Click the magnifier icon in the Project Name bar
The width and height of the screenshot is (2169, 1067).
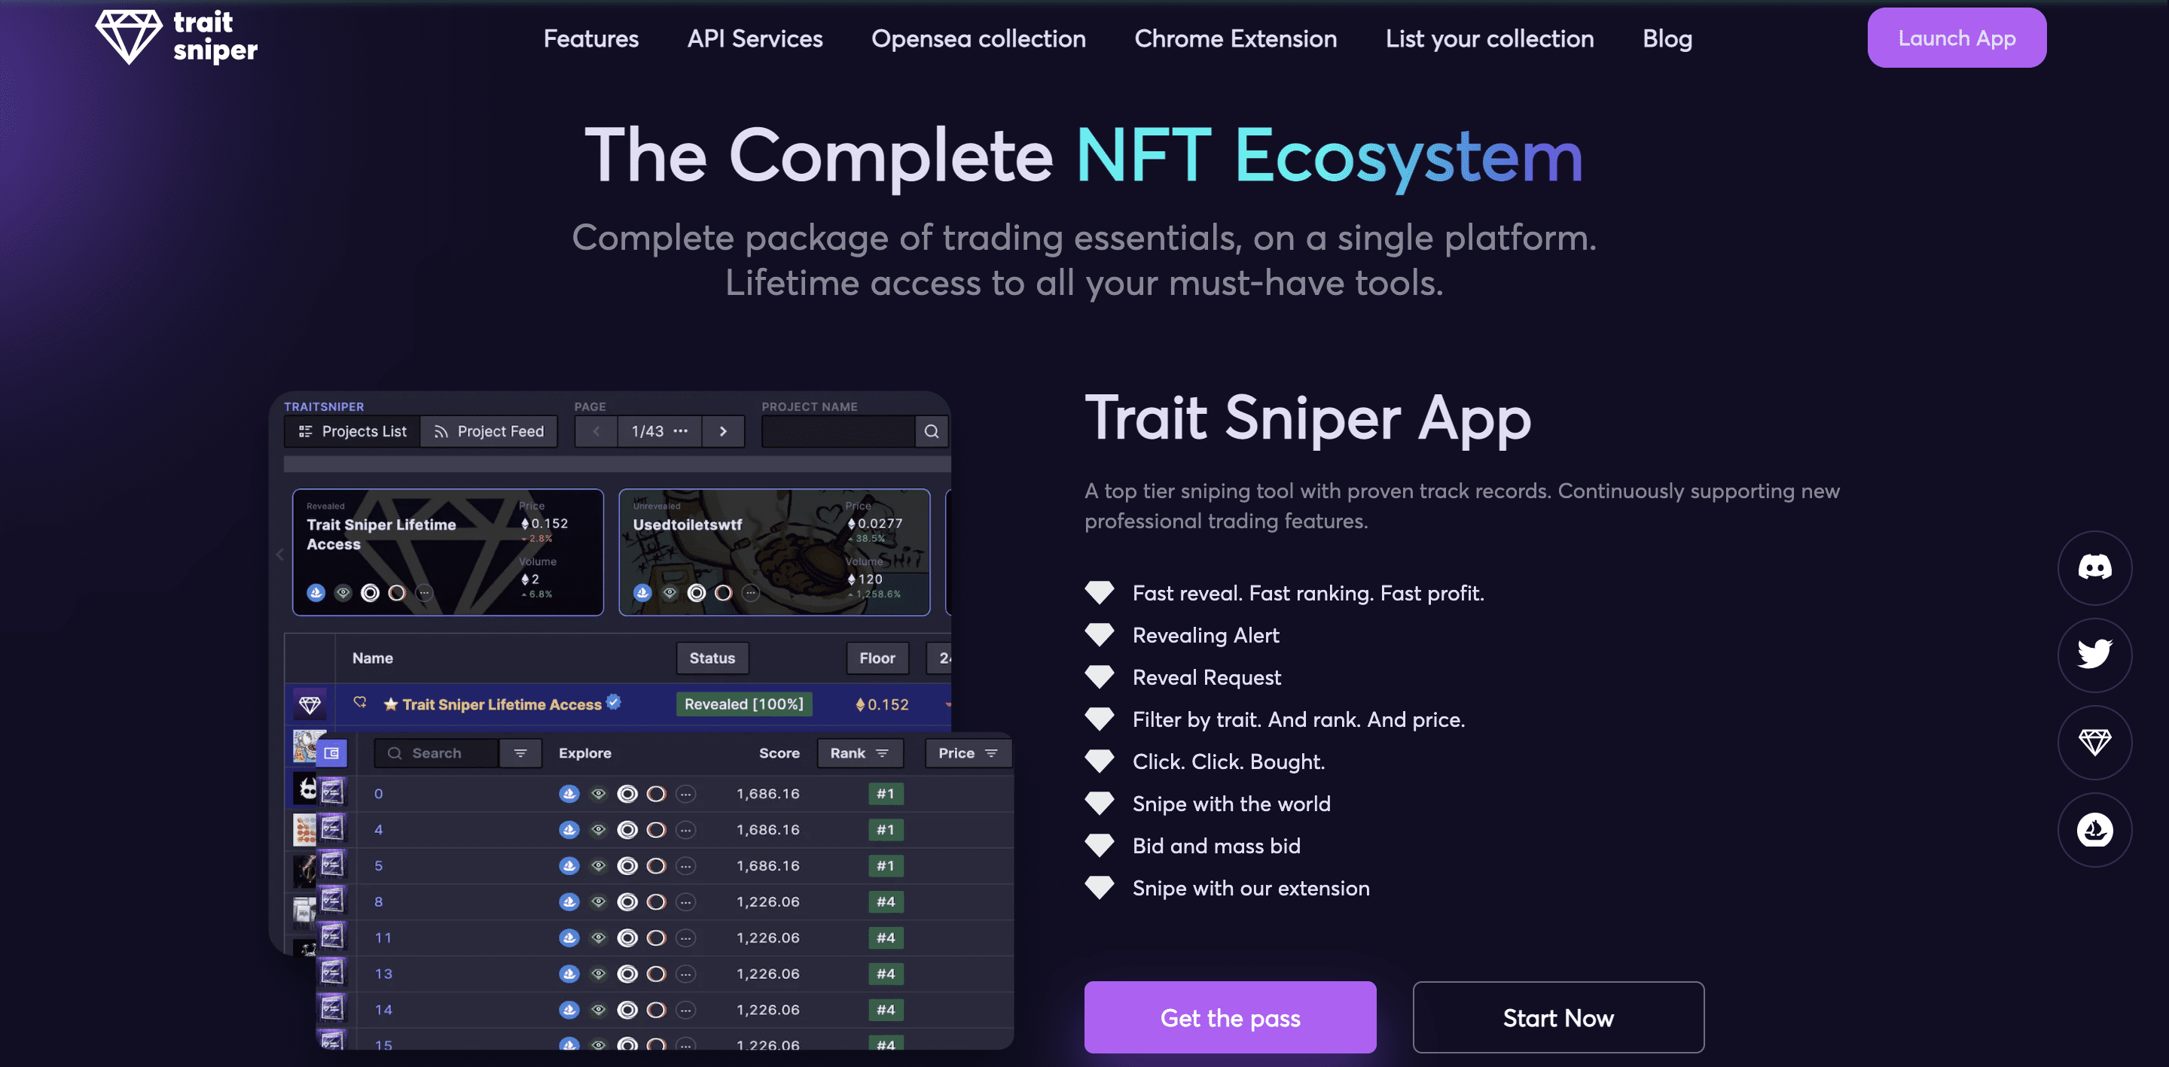click(932, 431)
